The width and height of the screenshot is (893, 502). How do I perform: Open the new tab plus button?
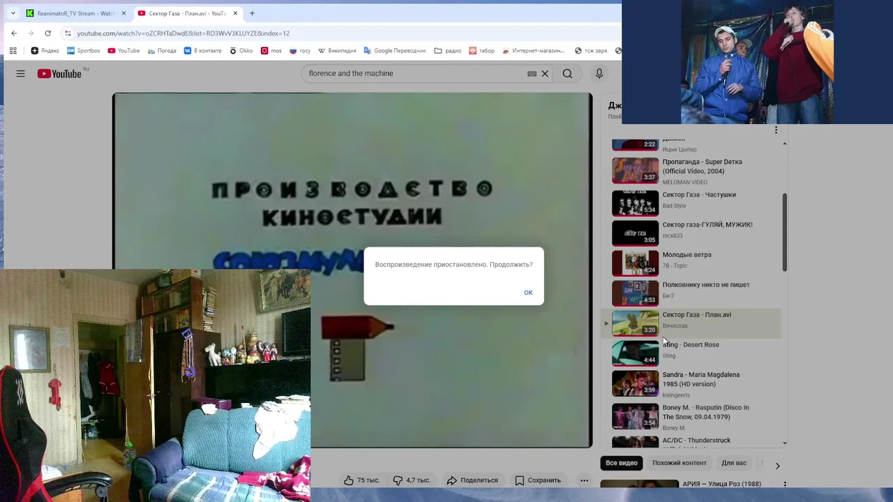252,13
